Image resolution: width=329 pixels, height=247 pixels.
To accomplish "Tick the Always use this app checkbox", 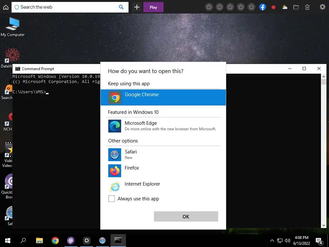I will [x=111, y=198].
